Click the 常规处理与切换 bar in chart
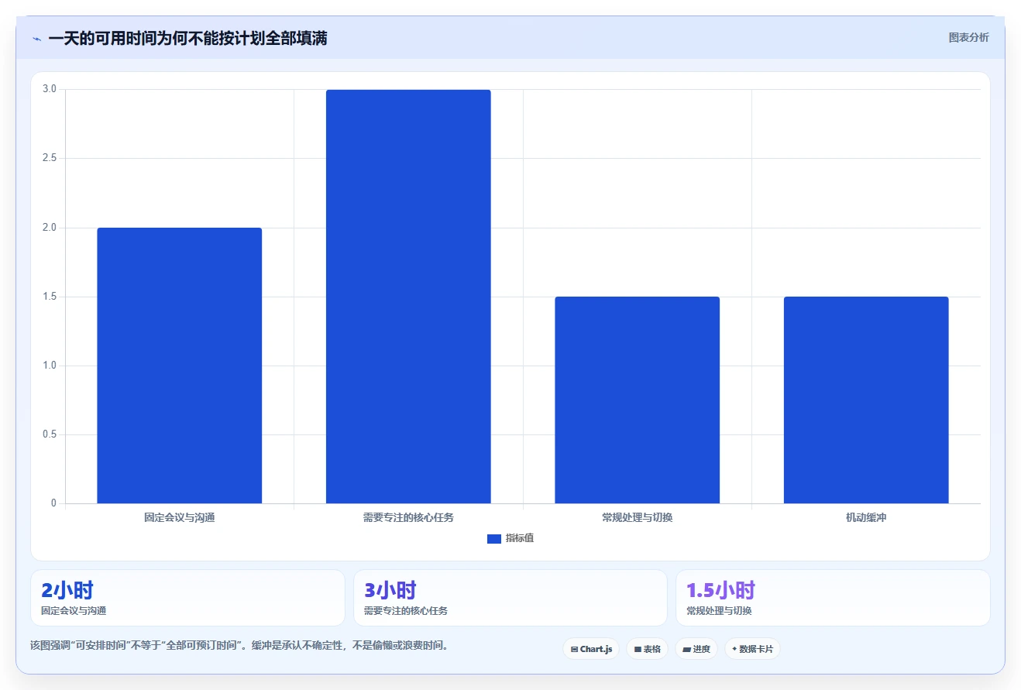This screenshot has height=690, width=1021. [x=637, y=400]
